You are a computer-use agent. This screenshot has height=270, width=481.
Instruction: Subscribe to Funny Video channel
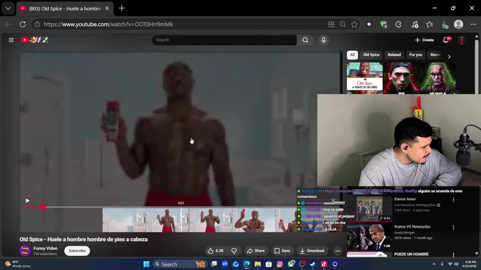pos(77,251)
